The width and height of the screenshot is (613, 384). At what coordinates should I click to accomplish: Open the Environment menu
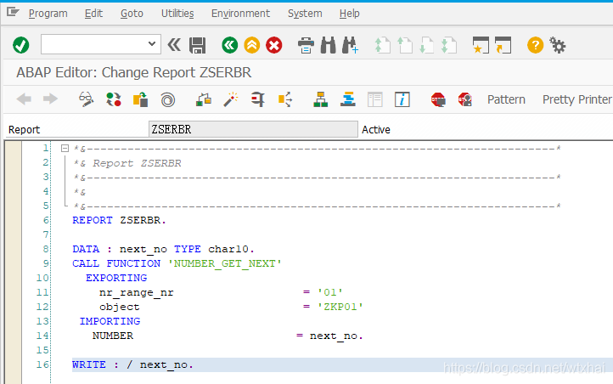point(240,14)
